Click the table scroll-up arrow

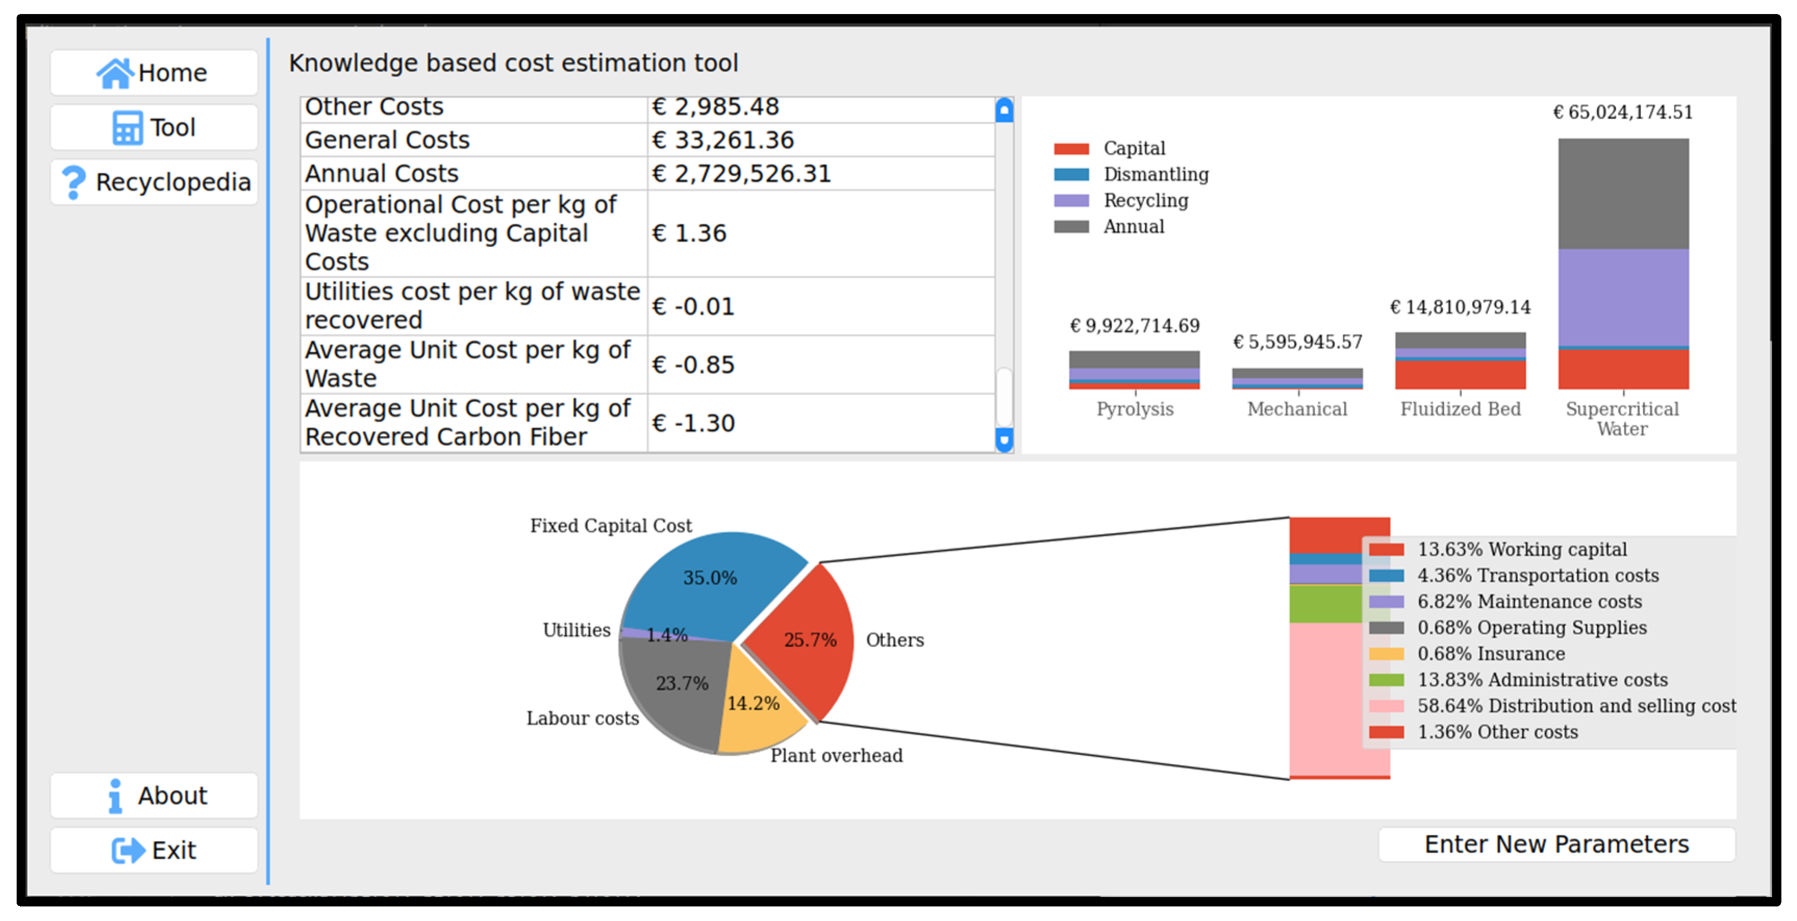(1004, 110)
